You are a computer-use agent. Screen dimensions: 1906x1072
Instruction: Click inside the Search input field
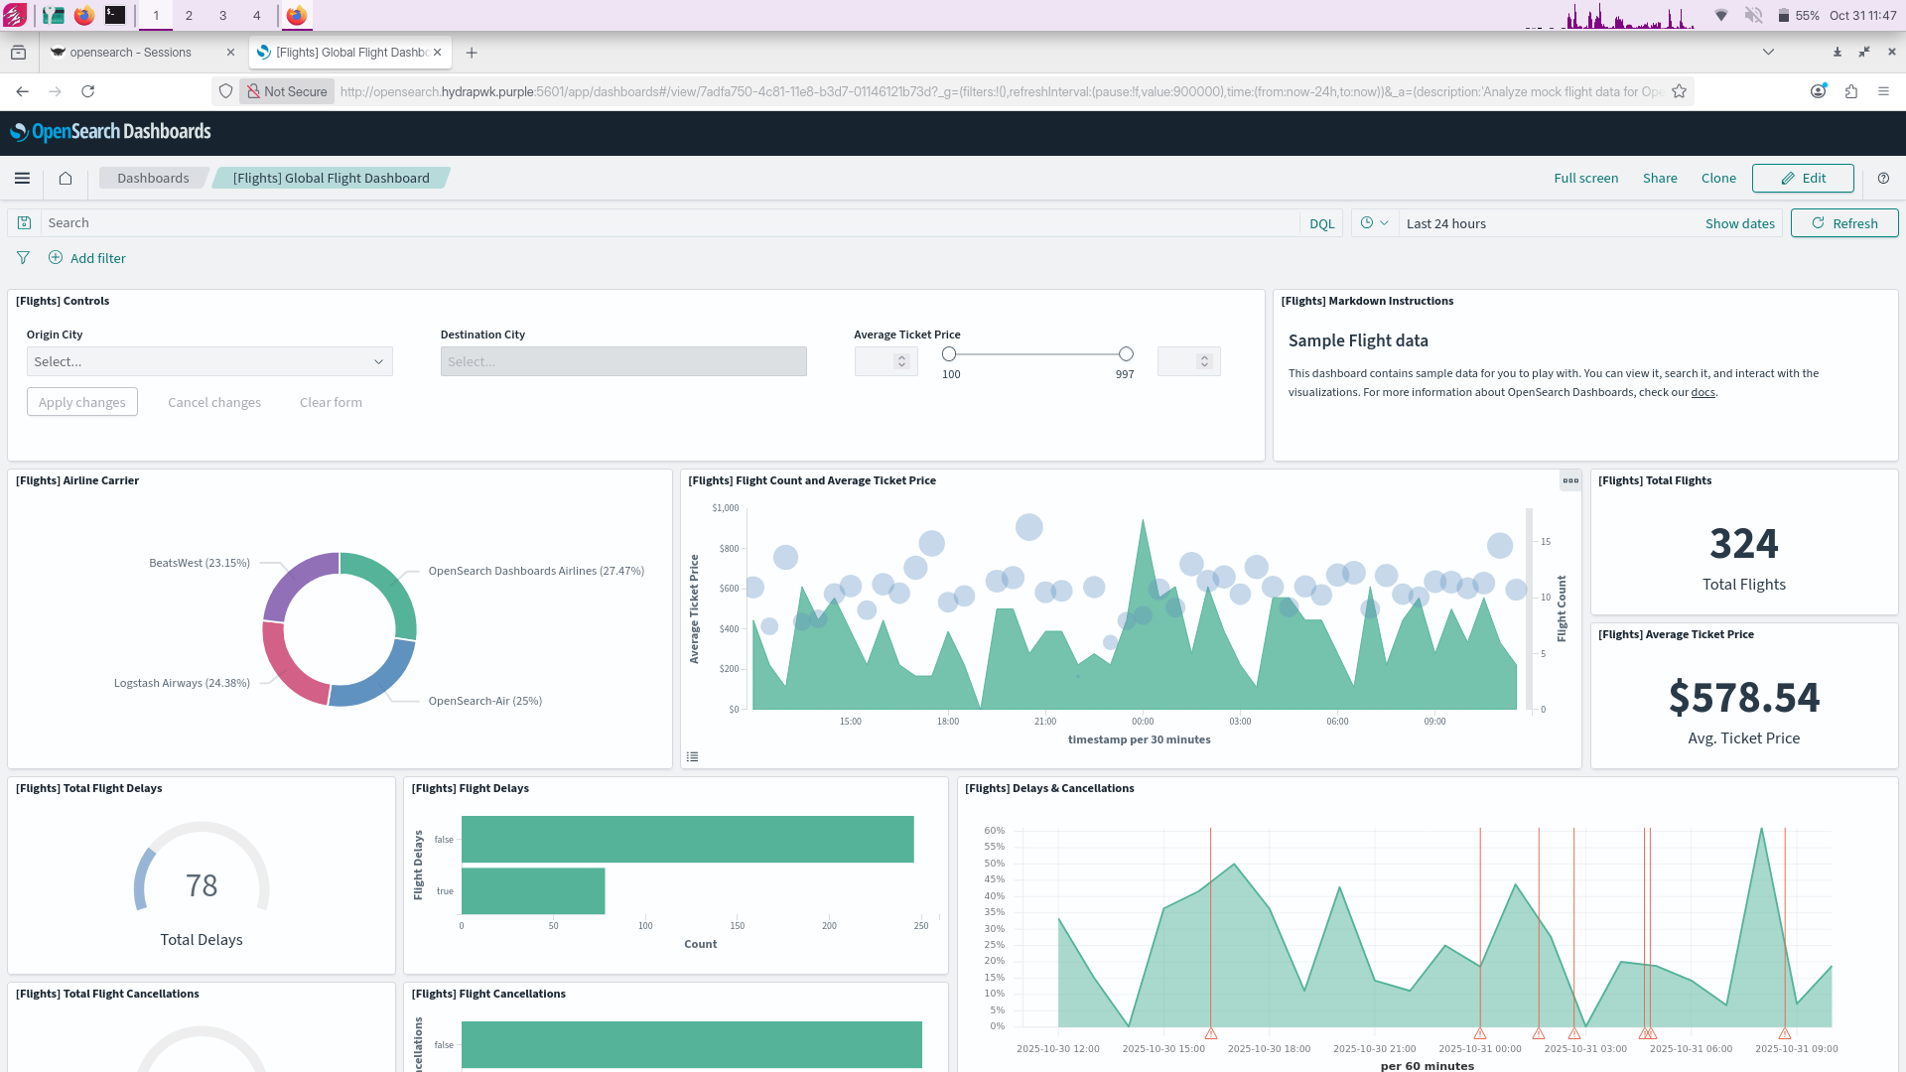coord(397,222)
